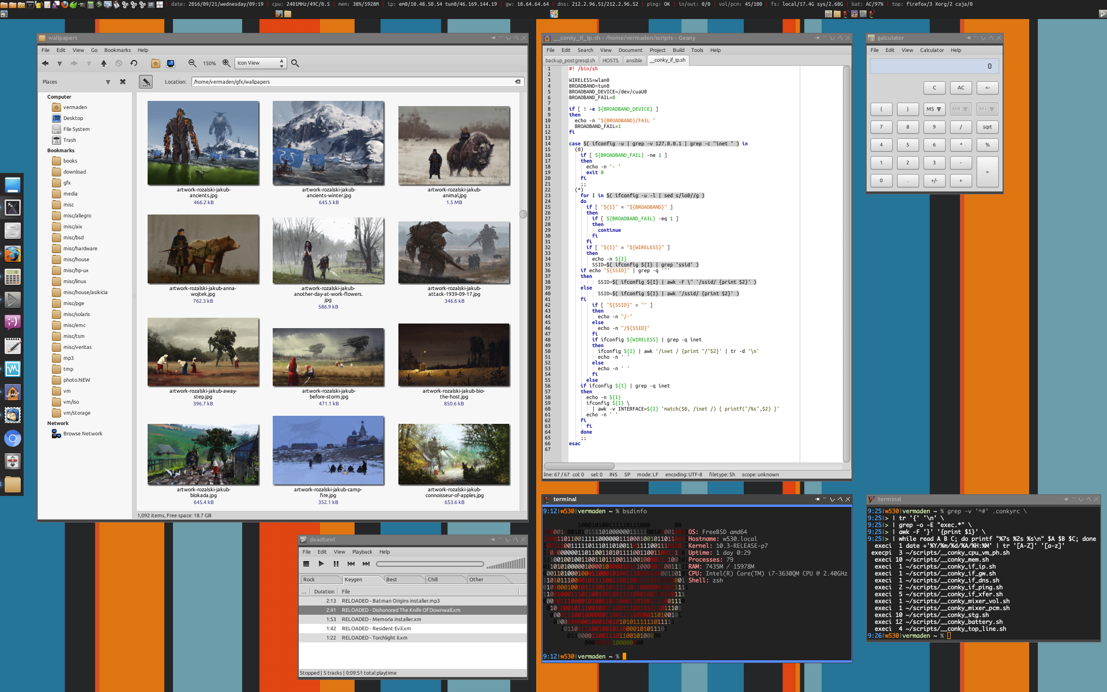Go up to parent folder in Caja
The width and height of the screenshot is (1107, 692).
pos(104,63)
